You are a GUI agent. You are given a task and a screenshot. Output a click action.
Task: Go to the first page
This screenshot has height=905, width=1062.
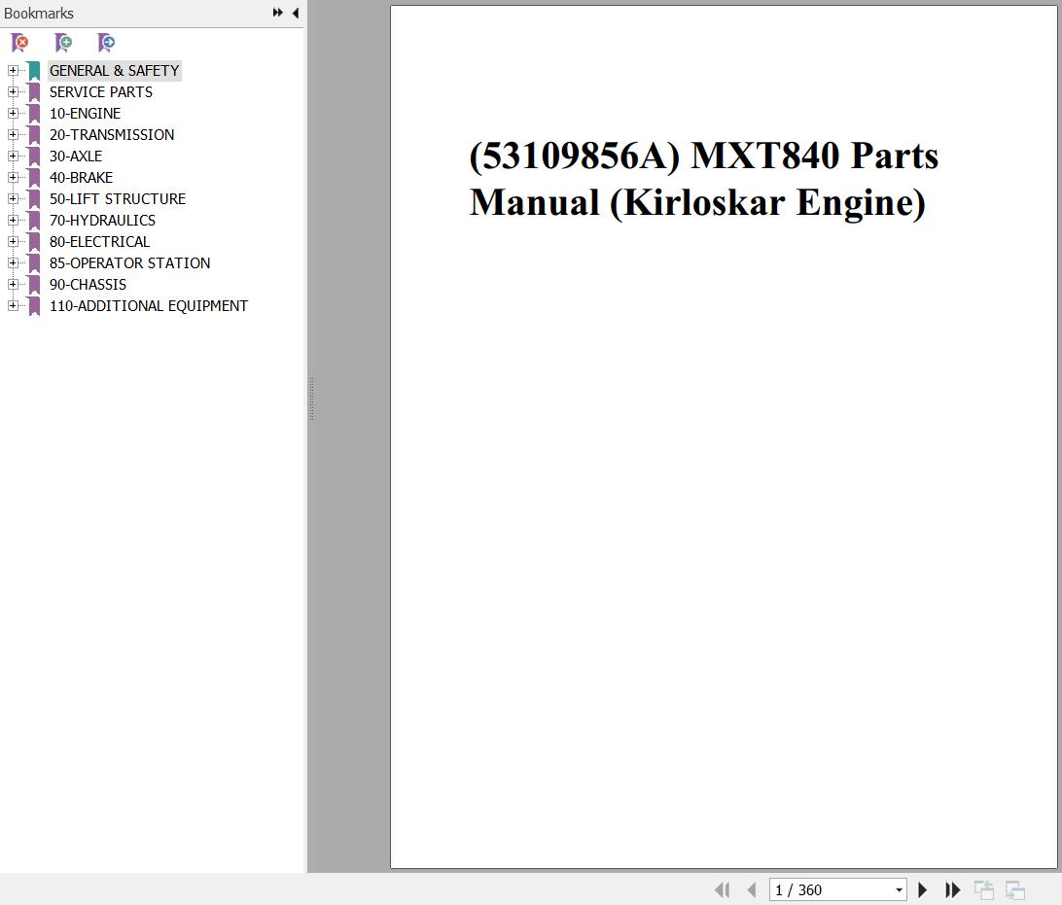point(722,889)
